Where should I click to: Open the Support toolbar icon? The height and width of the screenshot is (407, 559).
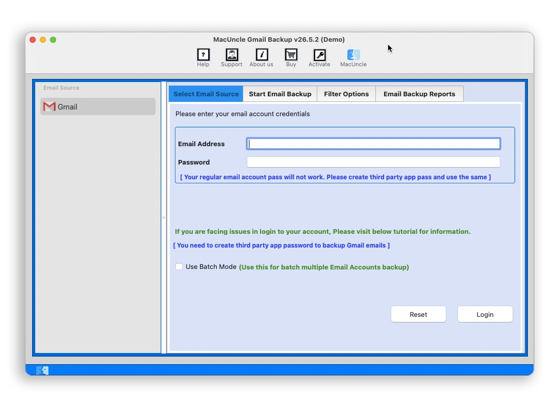[x=232, y=55]
